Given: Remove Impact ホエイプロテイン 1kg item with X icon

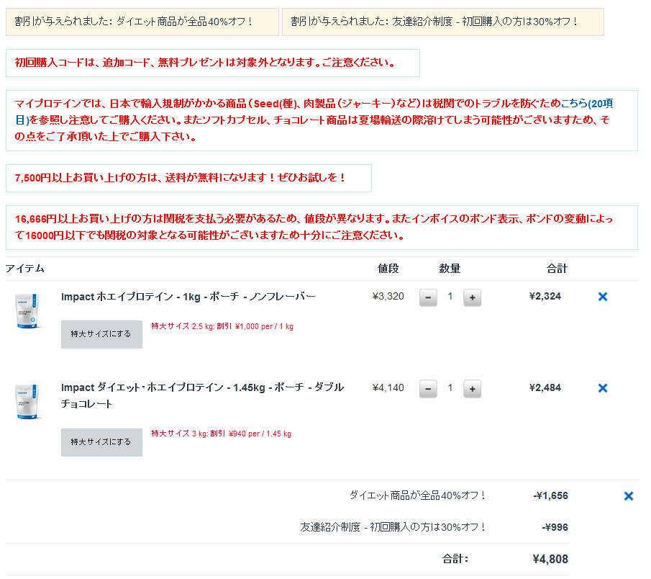Looking at the screenshot, I should [602, 297].
